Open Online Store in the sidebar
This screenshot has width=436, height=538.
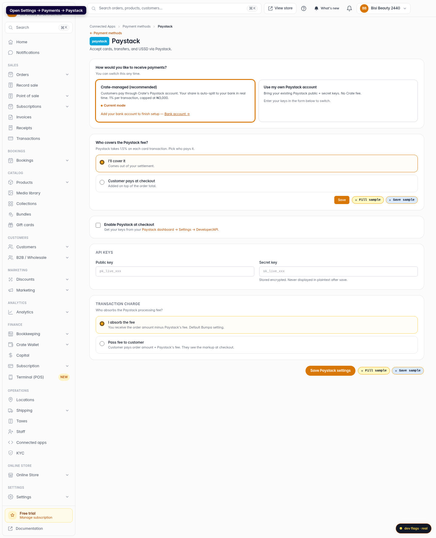tap(39, 475)
